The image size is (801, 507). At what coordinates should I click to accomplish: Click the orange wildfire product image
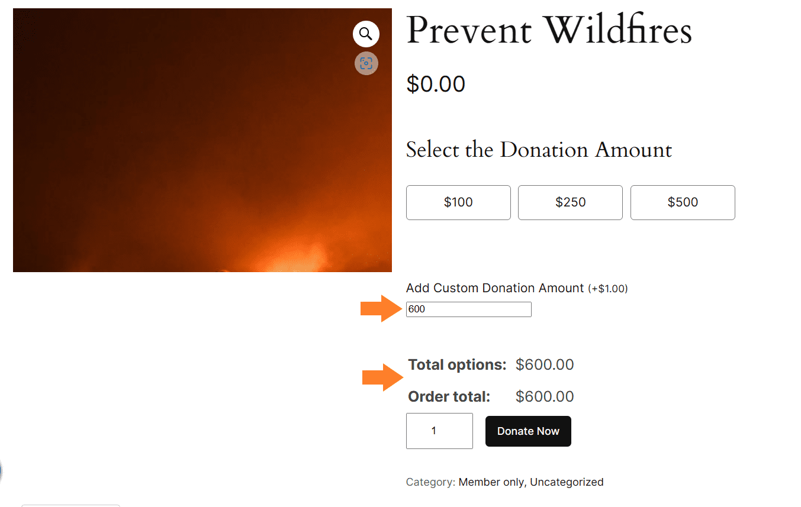click(202, 140)
